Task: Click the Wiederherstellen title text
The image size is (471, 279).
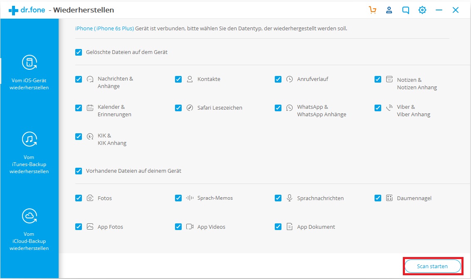Action: 84,10
